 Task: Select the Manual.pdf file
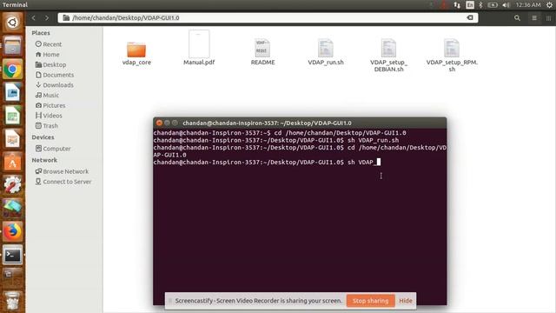tap(199, 48)
